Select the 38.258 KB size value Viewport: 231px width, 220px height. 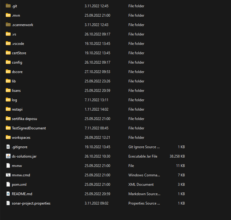(x=177, y=156)
